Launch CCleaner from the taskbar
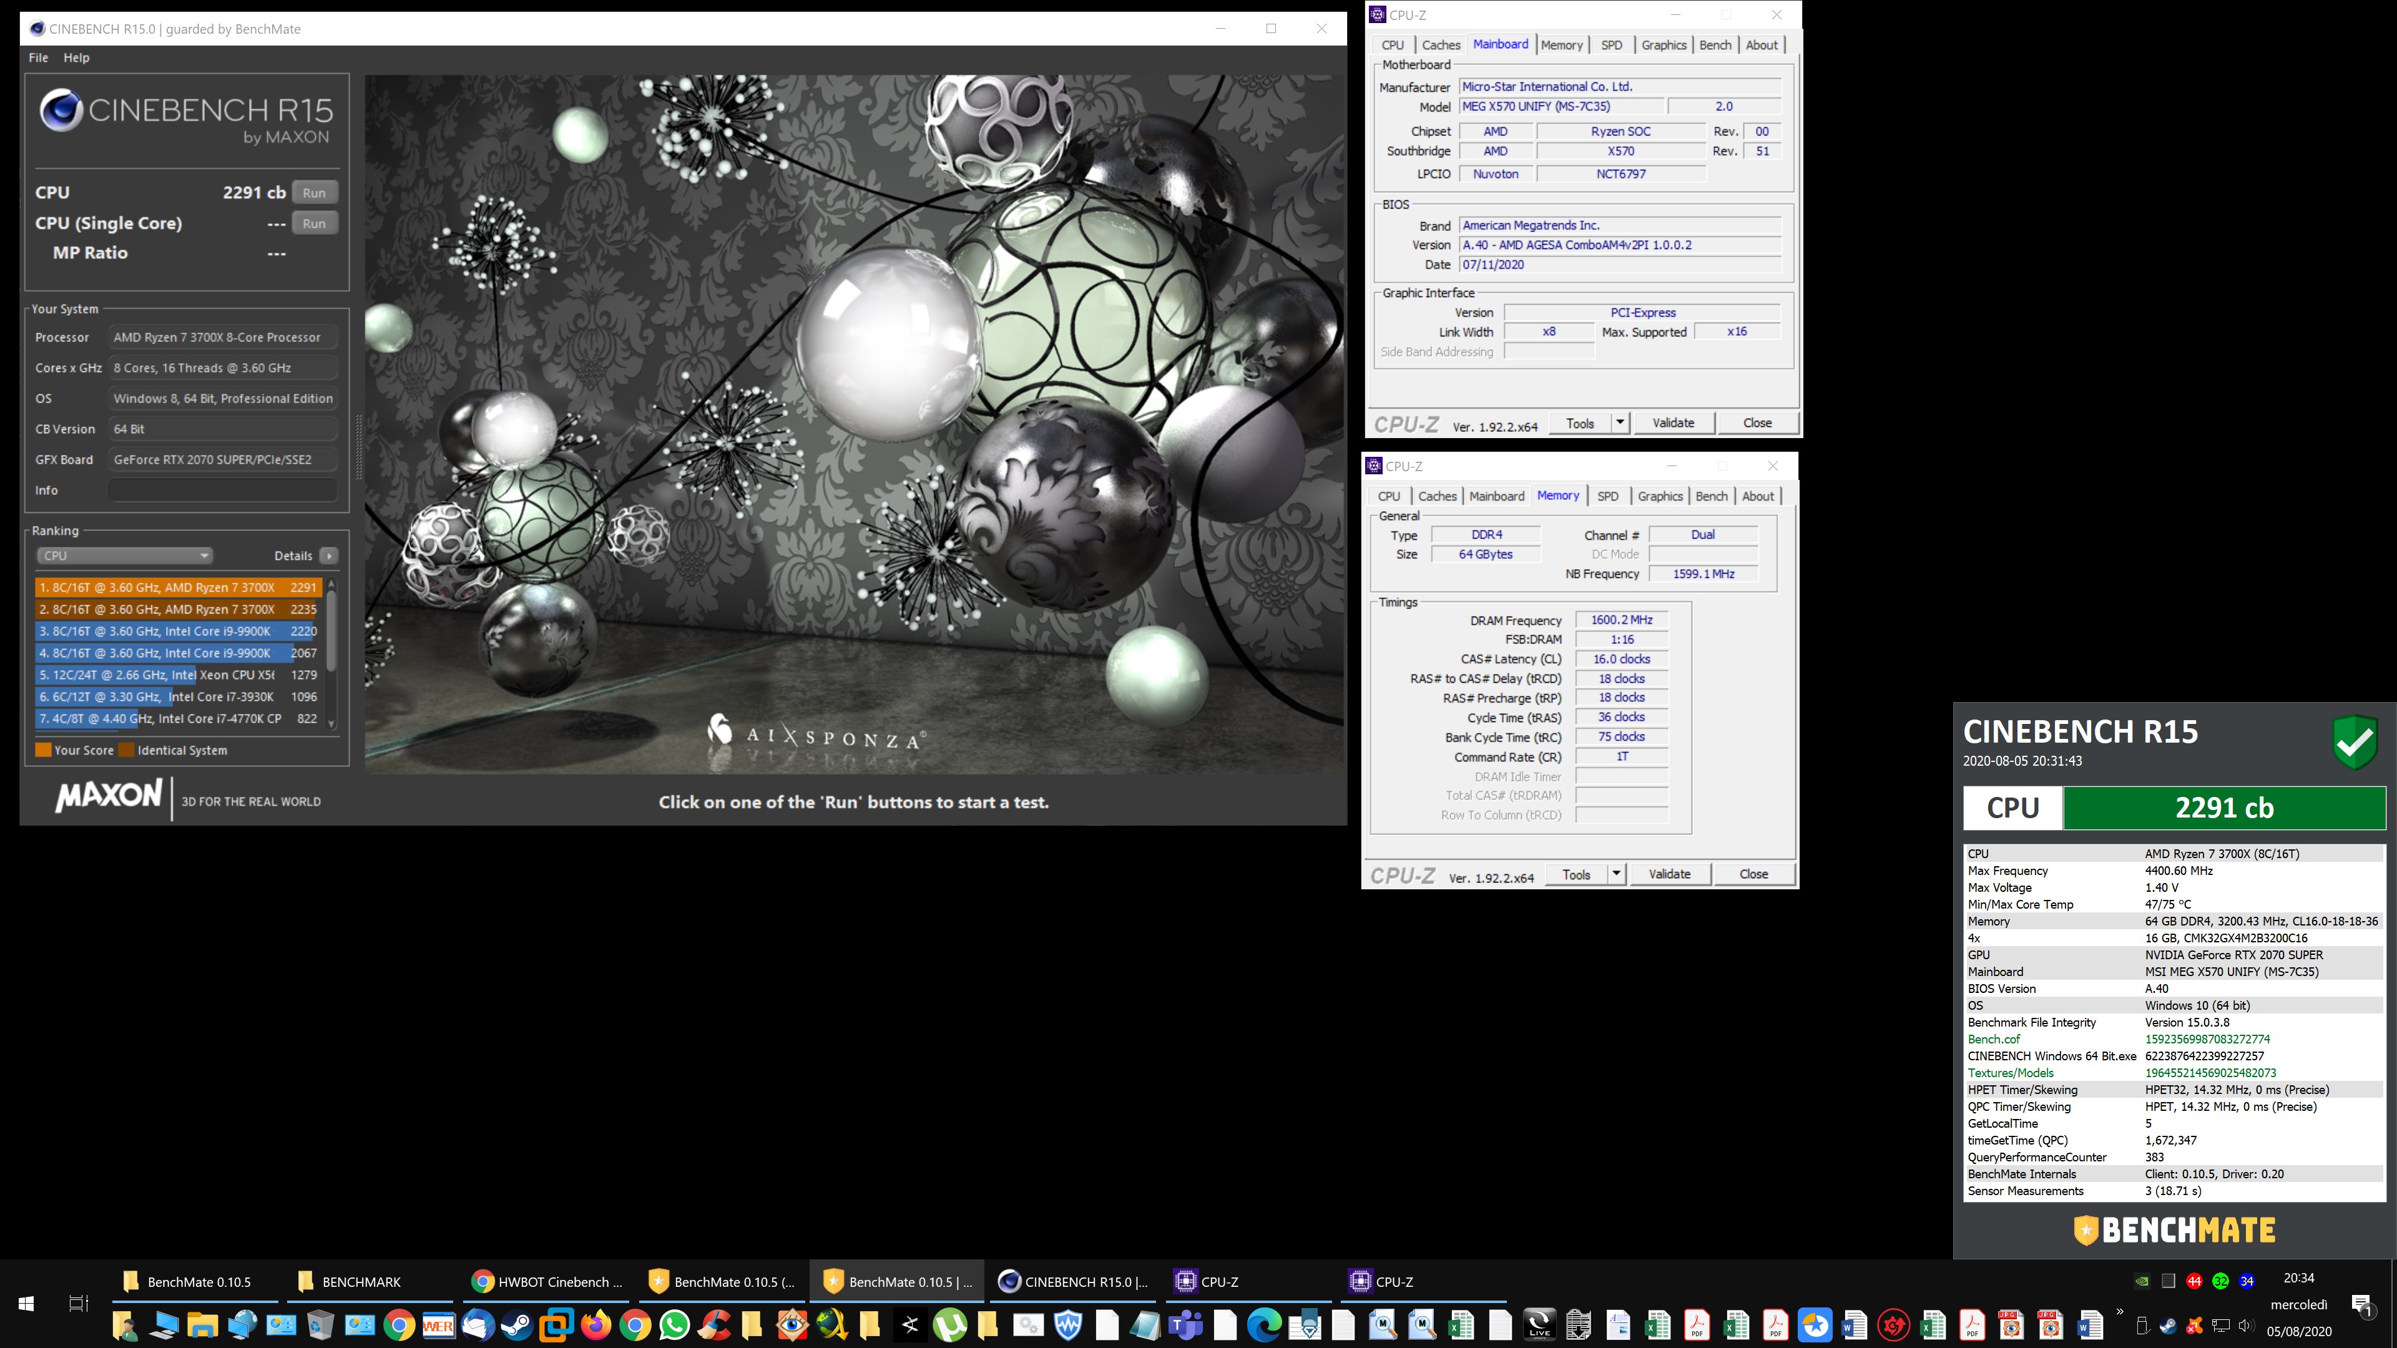This screenshot has width=2397, height=1348. click(713, 1325)
